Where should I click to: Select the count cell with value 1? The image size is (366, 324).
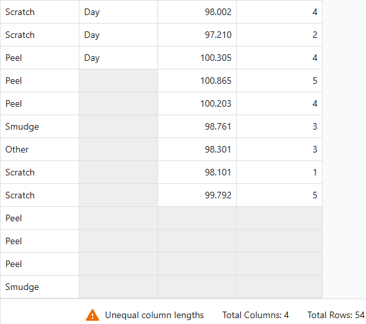(279, 172)
